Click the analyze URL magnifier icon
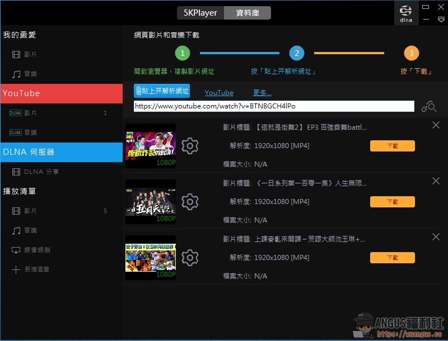 coord(429,106)
